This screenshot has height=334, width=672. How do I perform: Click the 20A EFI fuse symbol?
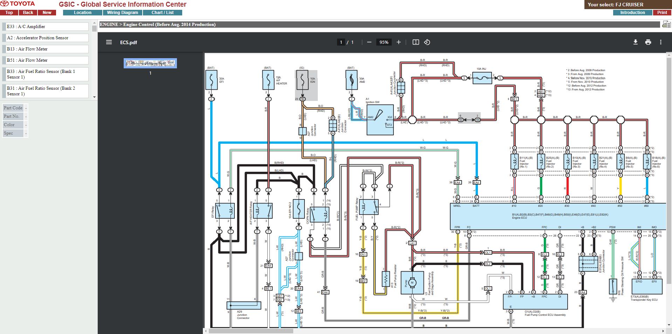click(211, 80)
